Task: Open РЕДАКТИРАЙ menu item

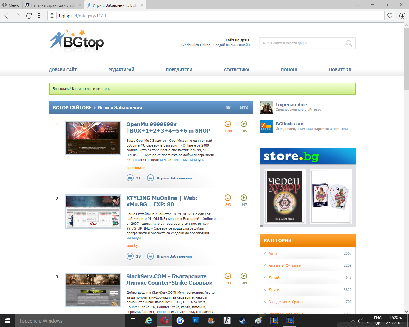Action: pos(121,70)
